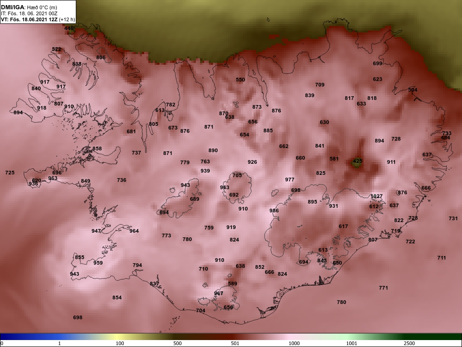This screenshot has width=462, height=347.
Task: Click the map value 870
Action: coord(224,113)
